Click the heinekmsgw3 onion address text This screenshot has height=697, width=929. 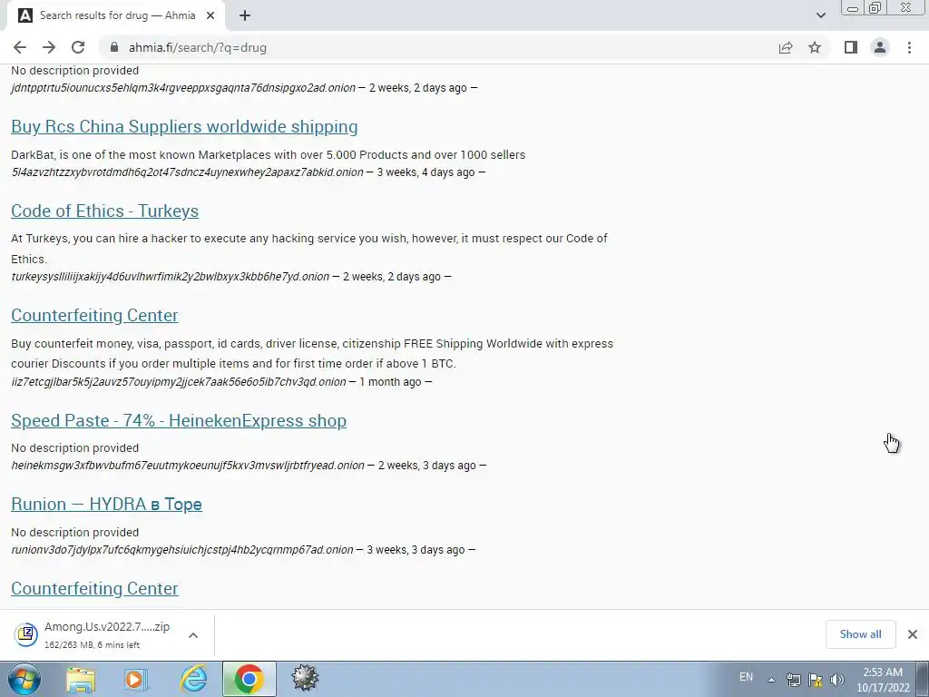coord(188,466)
